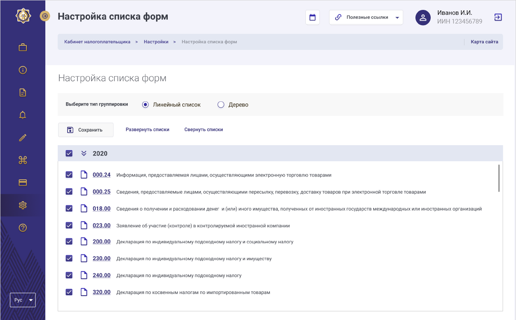Screen dimensions: 516x320
Task: Open form link 320.00
Action: [101, 292]
